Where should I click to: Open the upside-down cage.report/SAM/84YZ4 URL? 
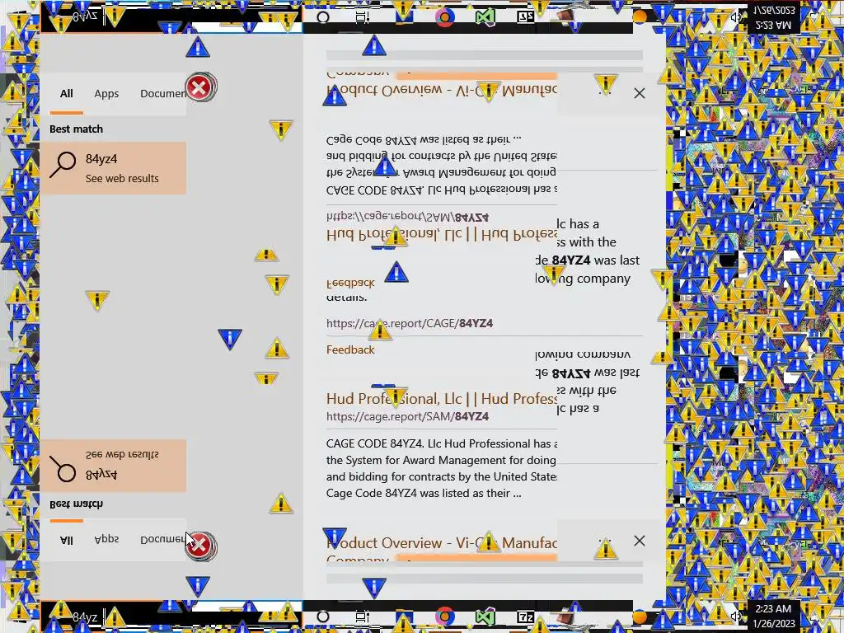407,217
